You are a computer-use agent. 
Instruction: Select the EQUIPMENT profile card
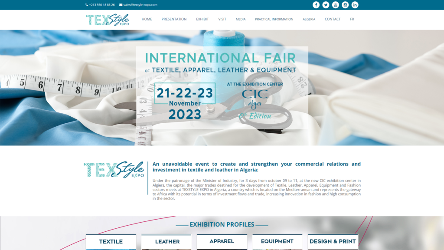click(277, 242)
